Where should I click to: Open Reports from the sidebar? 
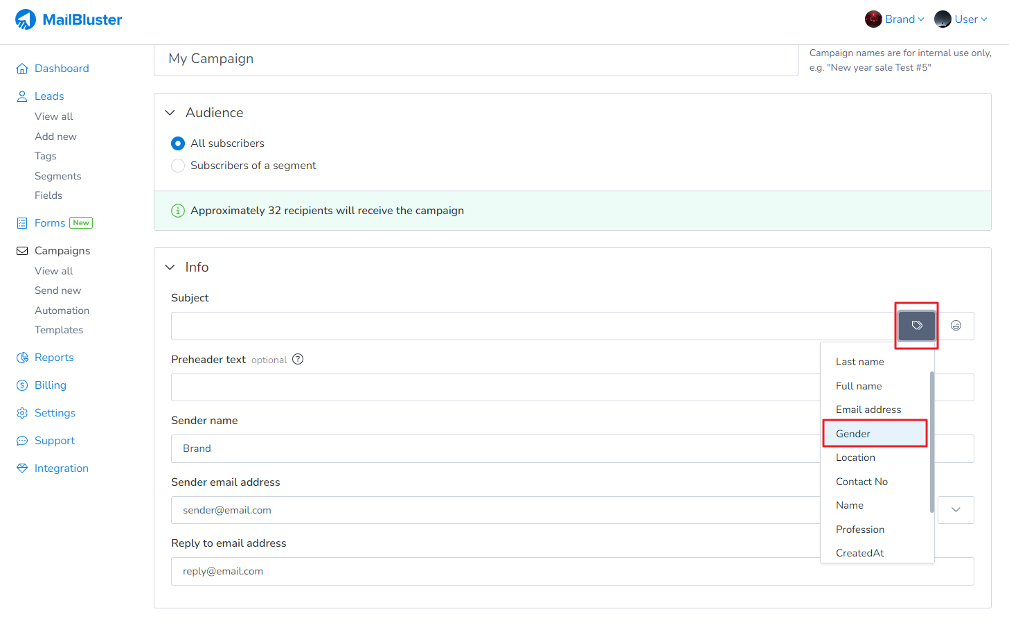pos(53,358)
